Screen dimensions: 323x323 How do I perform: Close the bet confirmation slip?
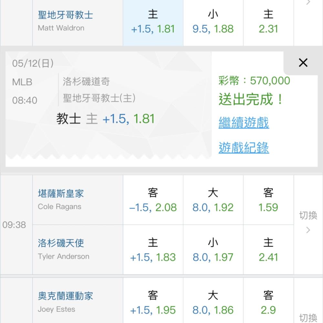point(303,63)
